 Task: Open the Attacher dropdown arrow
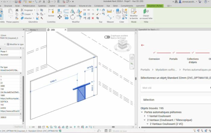point(33,18)
